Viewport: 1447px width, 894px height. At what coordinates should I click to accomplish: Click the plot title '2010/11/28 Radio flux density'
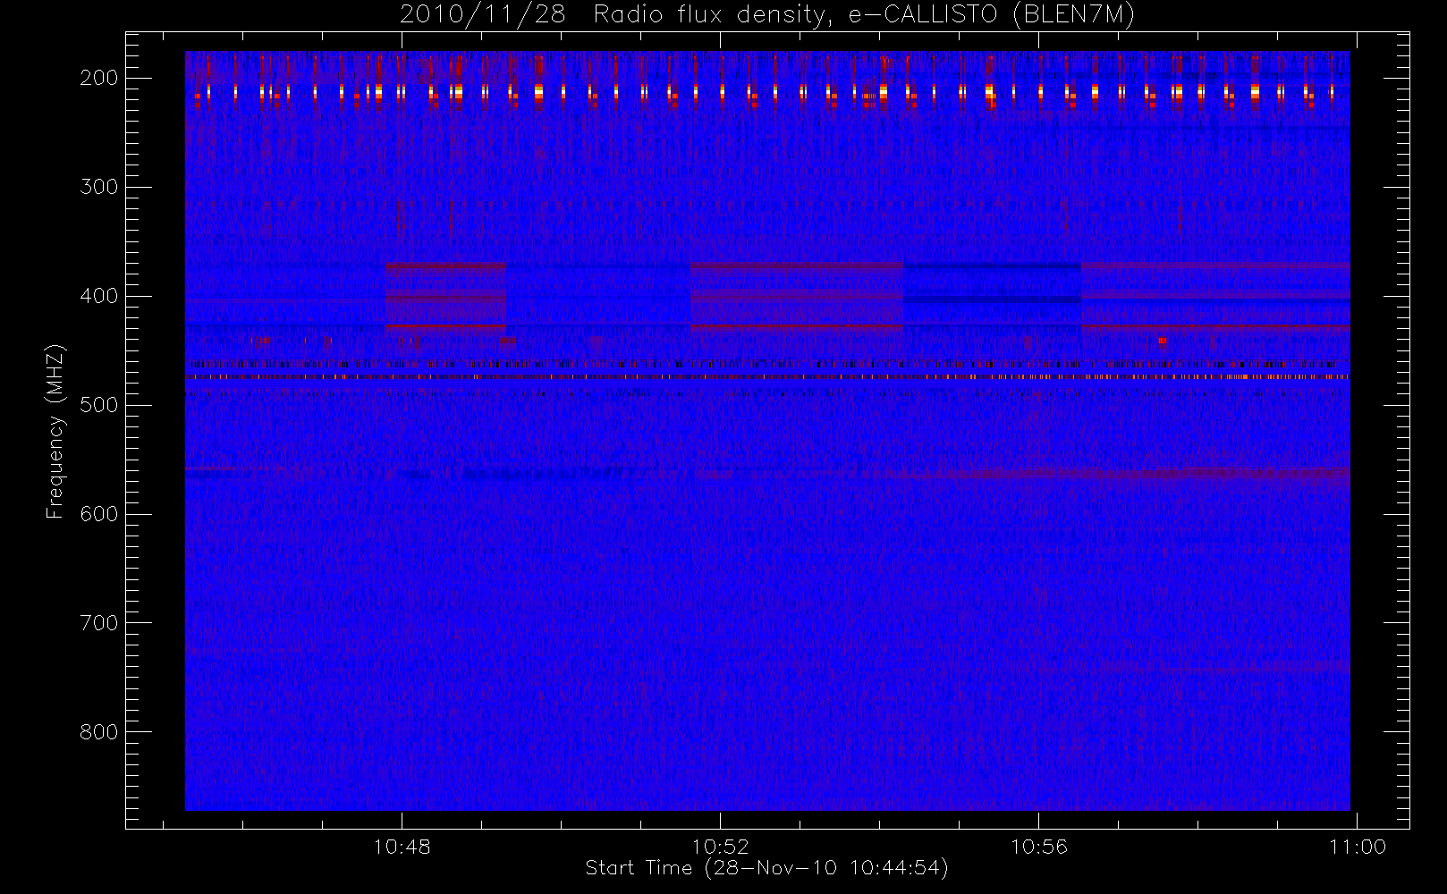tap(767, 14)
